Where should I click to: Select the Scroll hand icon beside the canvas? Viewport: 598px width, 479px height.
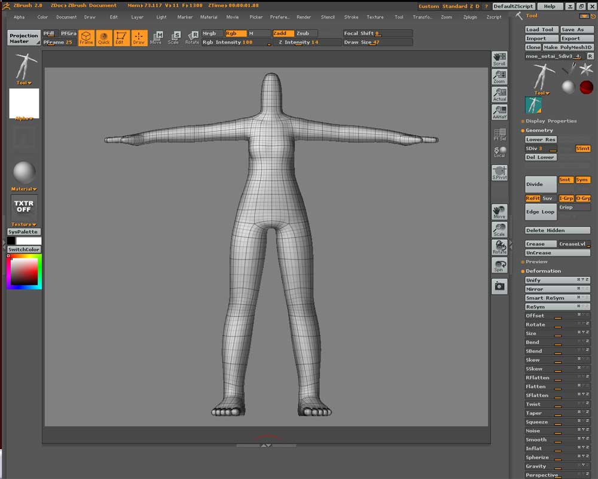pos(499,59)
